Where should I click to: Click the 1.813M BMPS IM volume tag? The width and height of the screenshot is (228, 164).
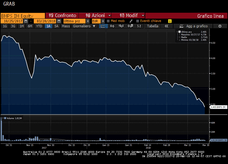click(x=219, y=140)
